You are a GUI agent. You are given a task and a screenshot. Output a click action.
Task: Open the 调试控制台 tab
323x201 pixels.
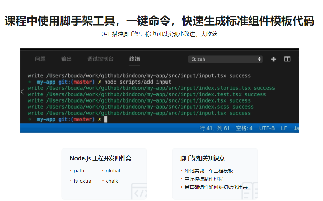[100, 59]
